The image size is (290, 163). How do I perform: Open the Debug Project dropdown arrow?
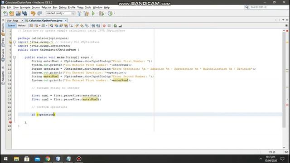coord(106,13)
